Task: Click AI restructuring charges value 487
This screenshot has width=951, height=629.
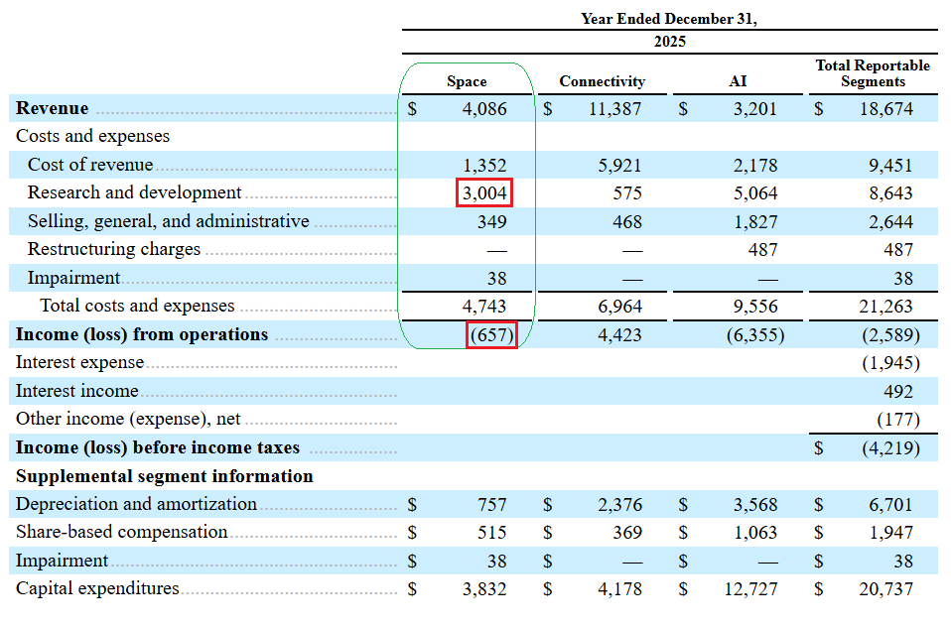Action: 762,250
